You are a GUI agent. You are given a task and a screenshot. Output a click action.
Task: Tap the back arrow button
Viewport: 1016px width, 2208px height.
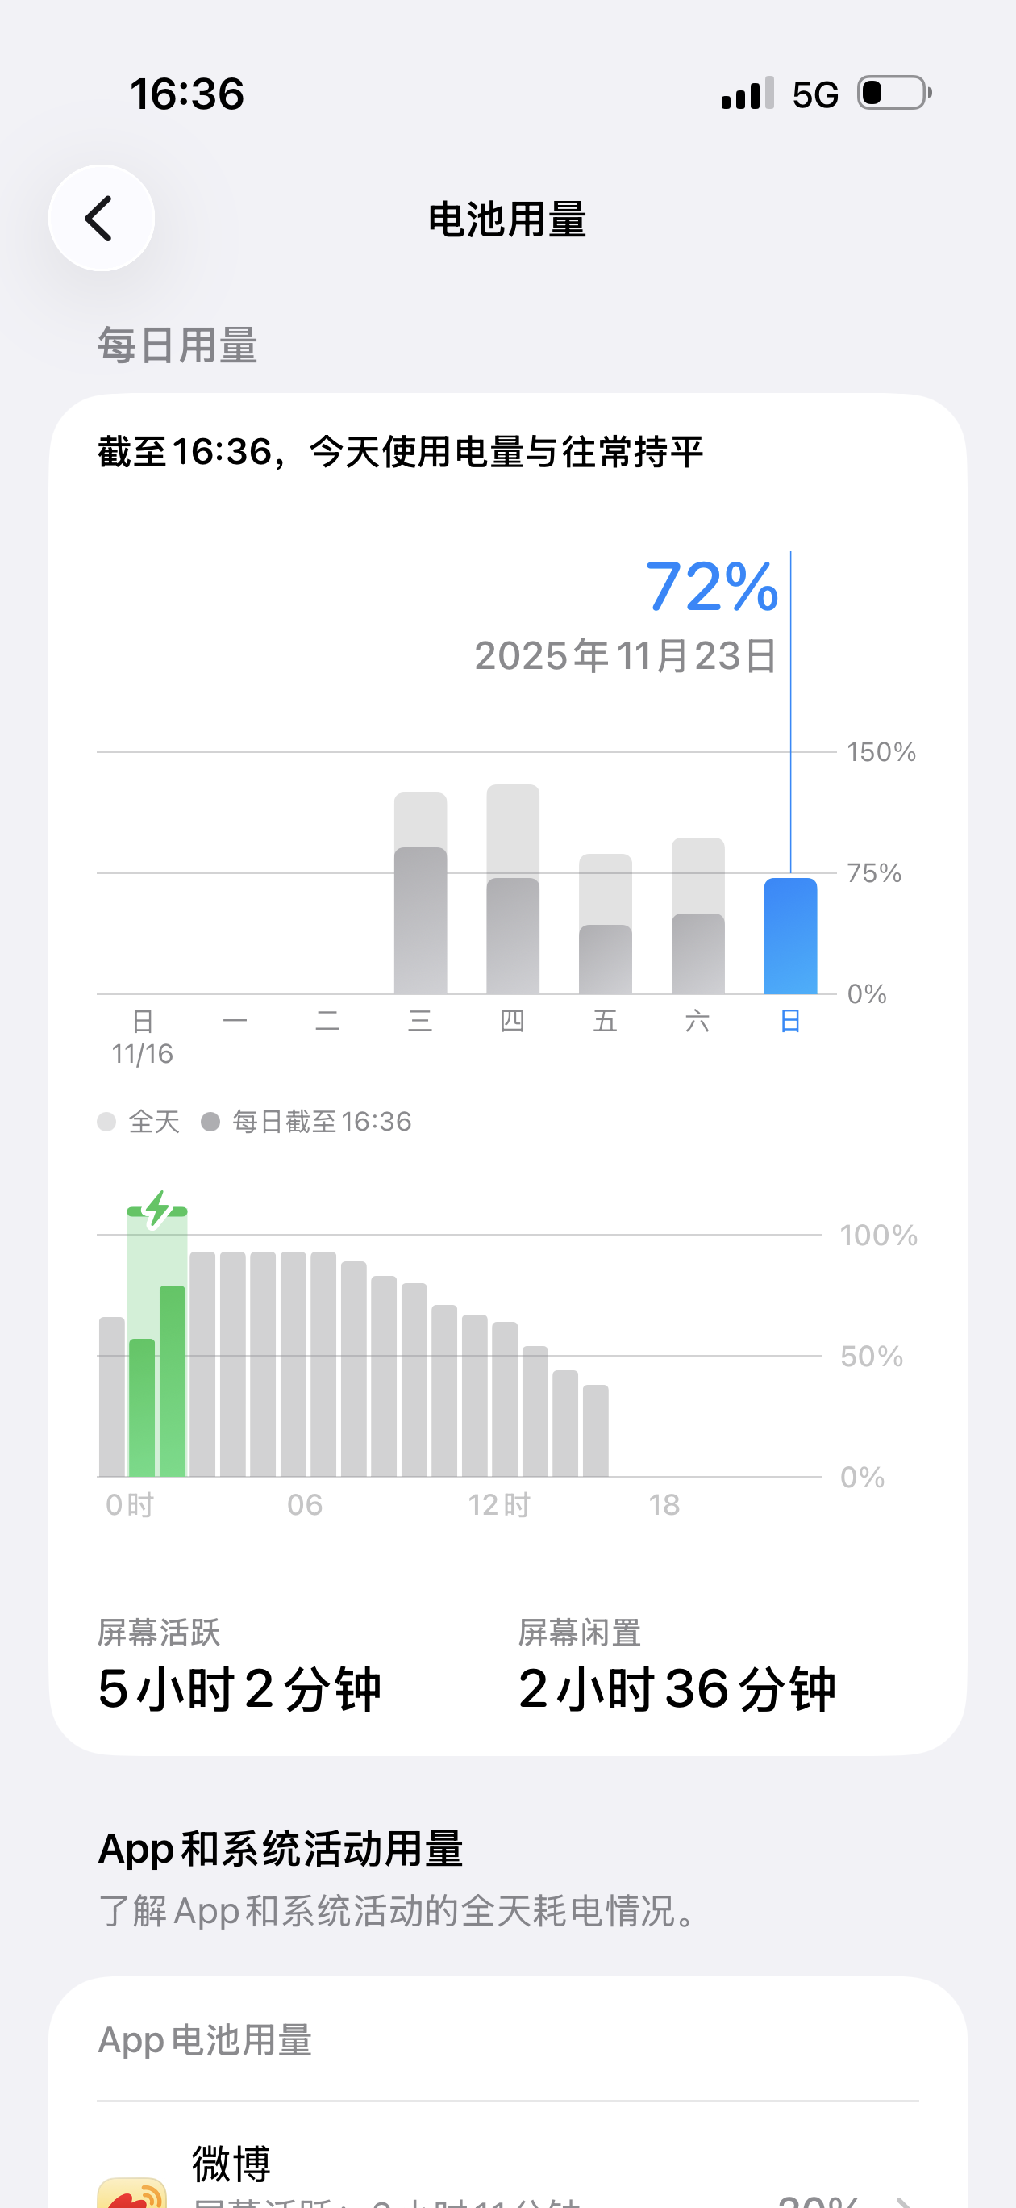(x=101, y=219)
